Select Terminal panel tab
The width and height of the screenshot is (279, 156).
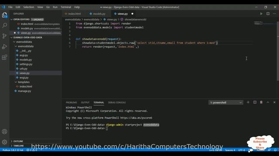click(99, 102)
